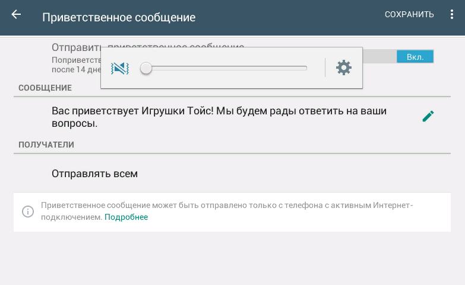Click the volume slider thumb

tap(146, 69)
